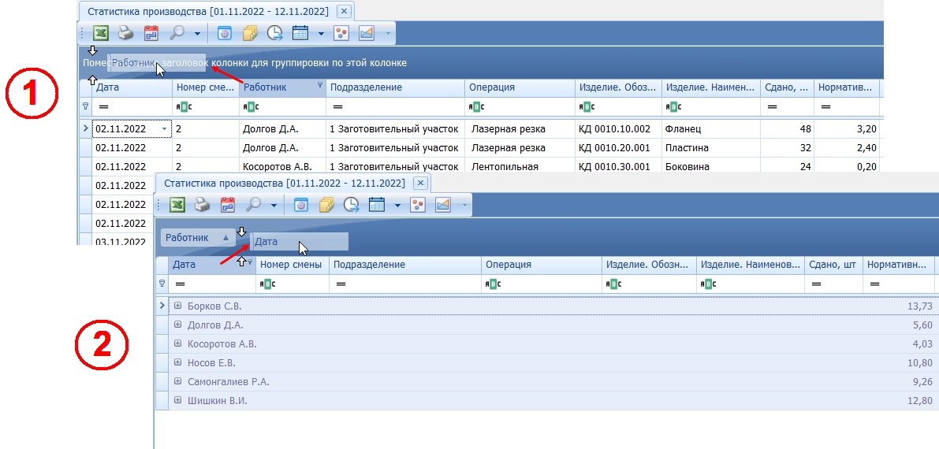The image size is (939, 449).
Task: Click filter icon in lower 'Дата' column header
Action: pyautogui.click(x=250, y=262)
